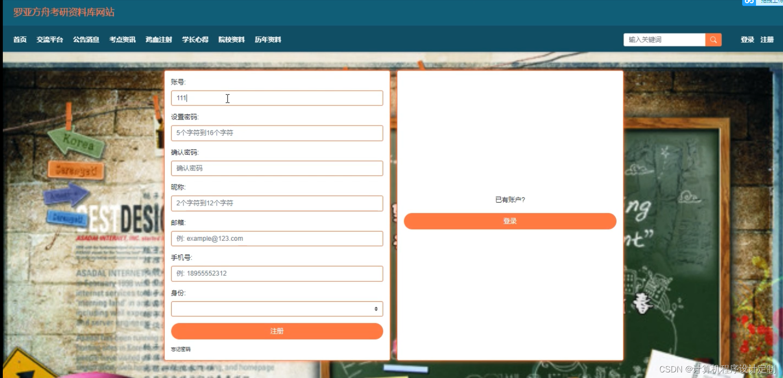Focus the 确认密码 input field
The height and width of the screenshot is (378, 783).
277,168
